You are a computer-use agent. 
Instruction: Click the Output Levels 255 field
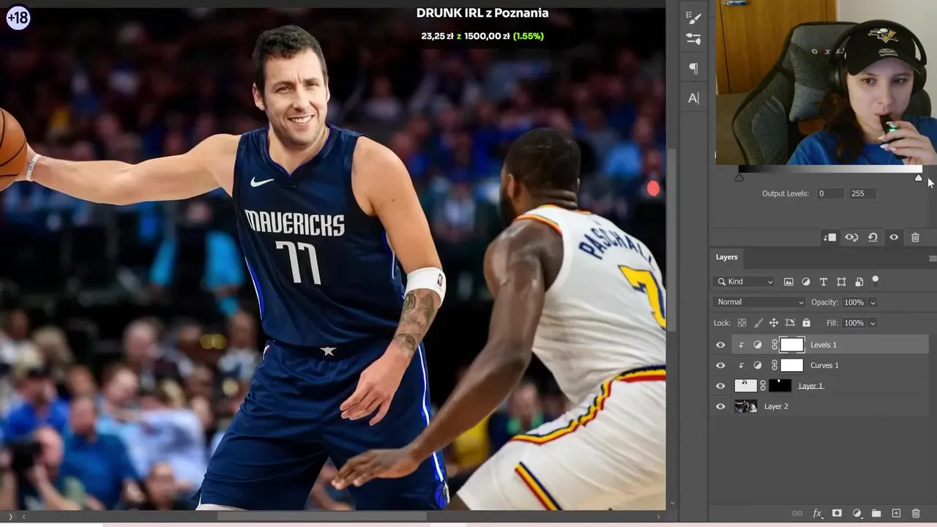click(862, 194)
